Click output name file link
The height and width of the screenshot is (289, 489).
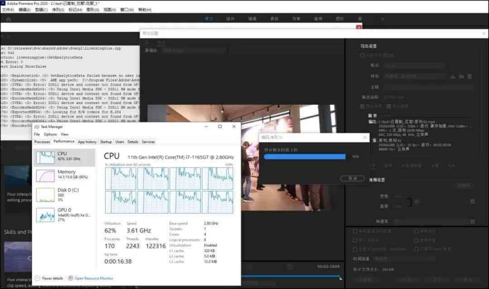coord(394,97)
